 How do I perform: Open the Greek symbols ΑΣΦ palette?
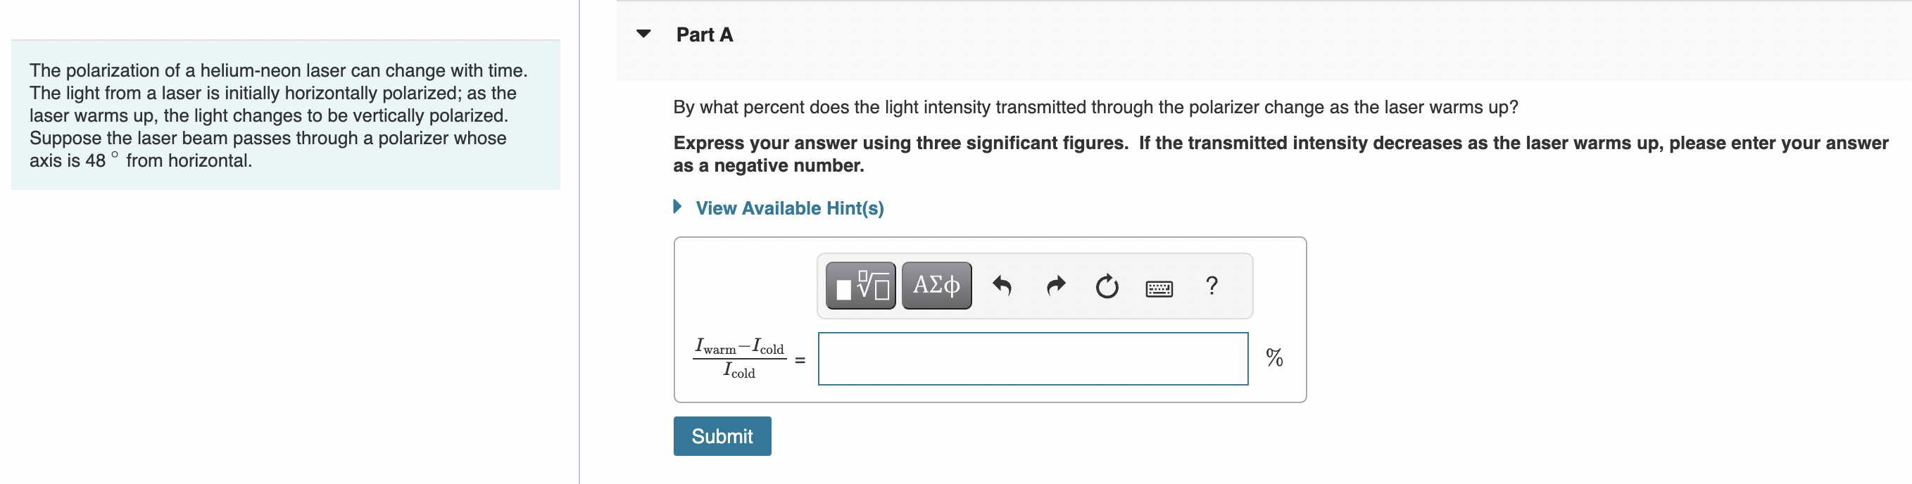(x=936, y=286)
